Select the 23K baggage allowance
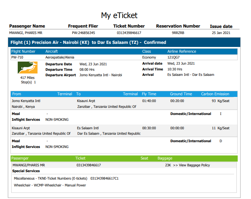This screenshot has width=251, height=199. [168, 165]
